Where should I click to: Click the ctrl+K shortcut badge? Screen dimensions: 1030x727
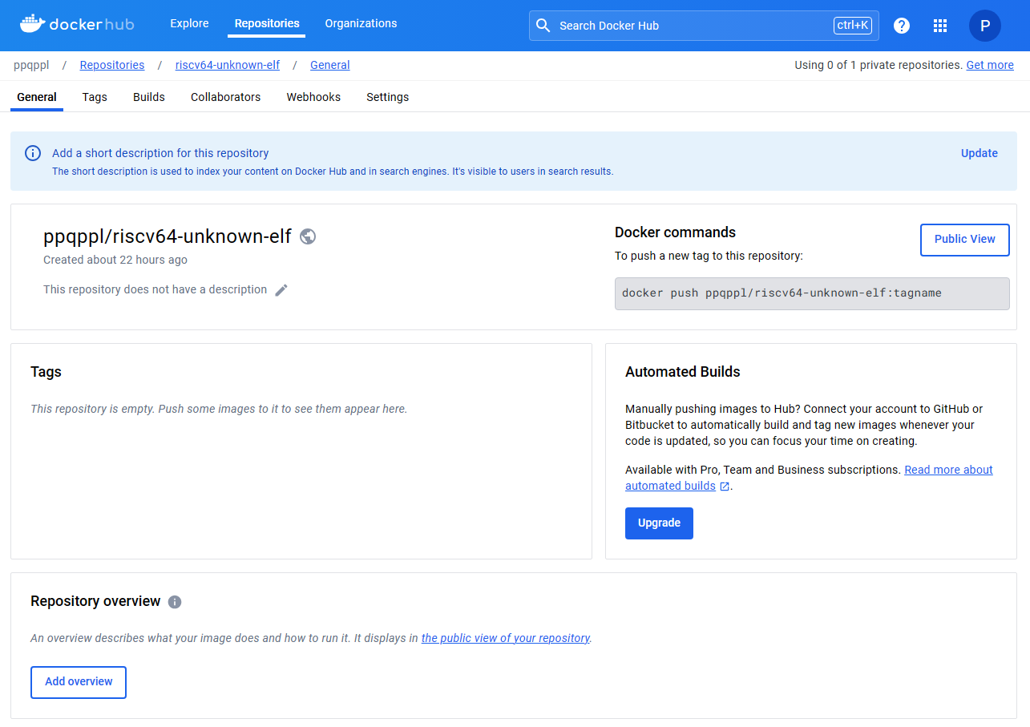[x=853, y=26]
